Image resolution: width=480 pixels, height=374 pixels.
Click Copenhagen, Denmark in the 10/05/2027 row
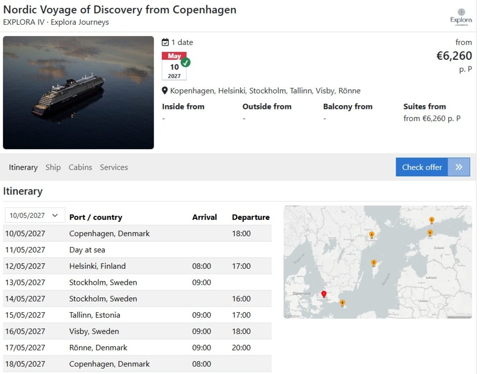109,233
